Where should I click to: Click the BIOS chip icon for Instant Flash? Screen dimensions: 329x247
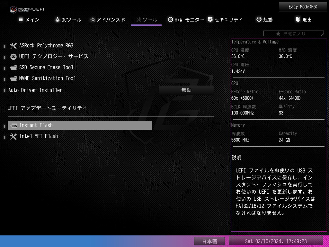13,126
